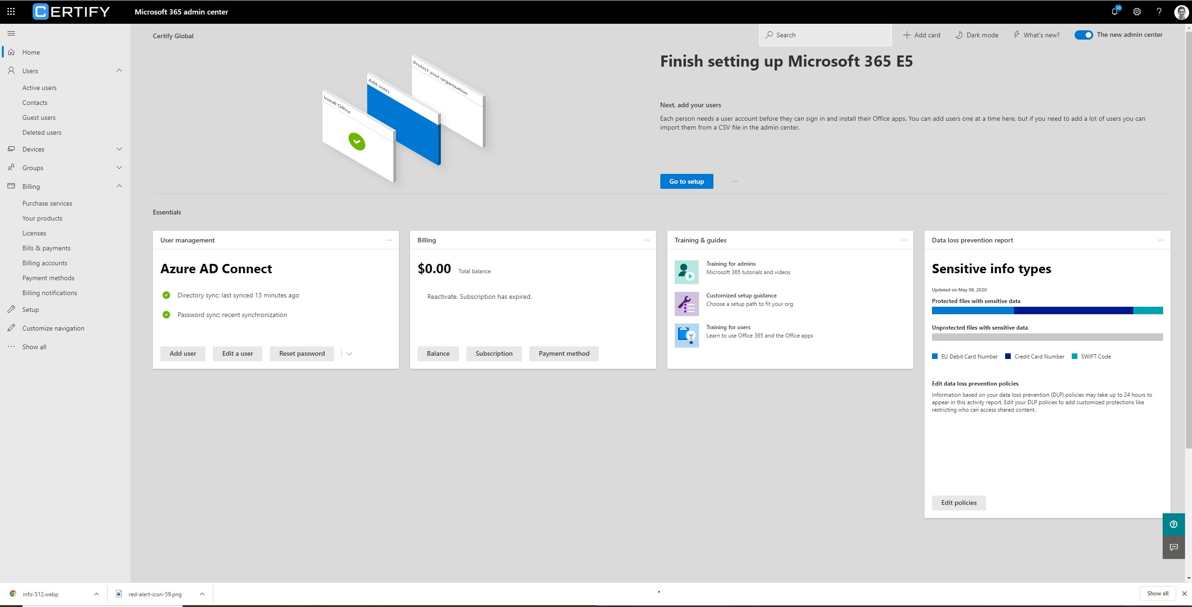Click the Add card plus icon

[907, 35]
